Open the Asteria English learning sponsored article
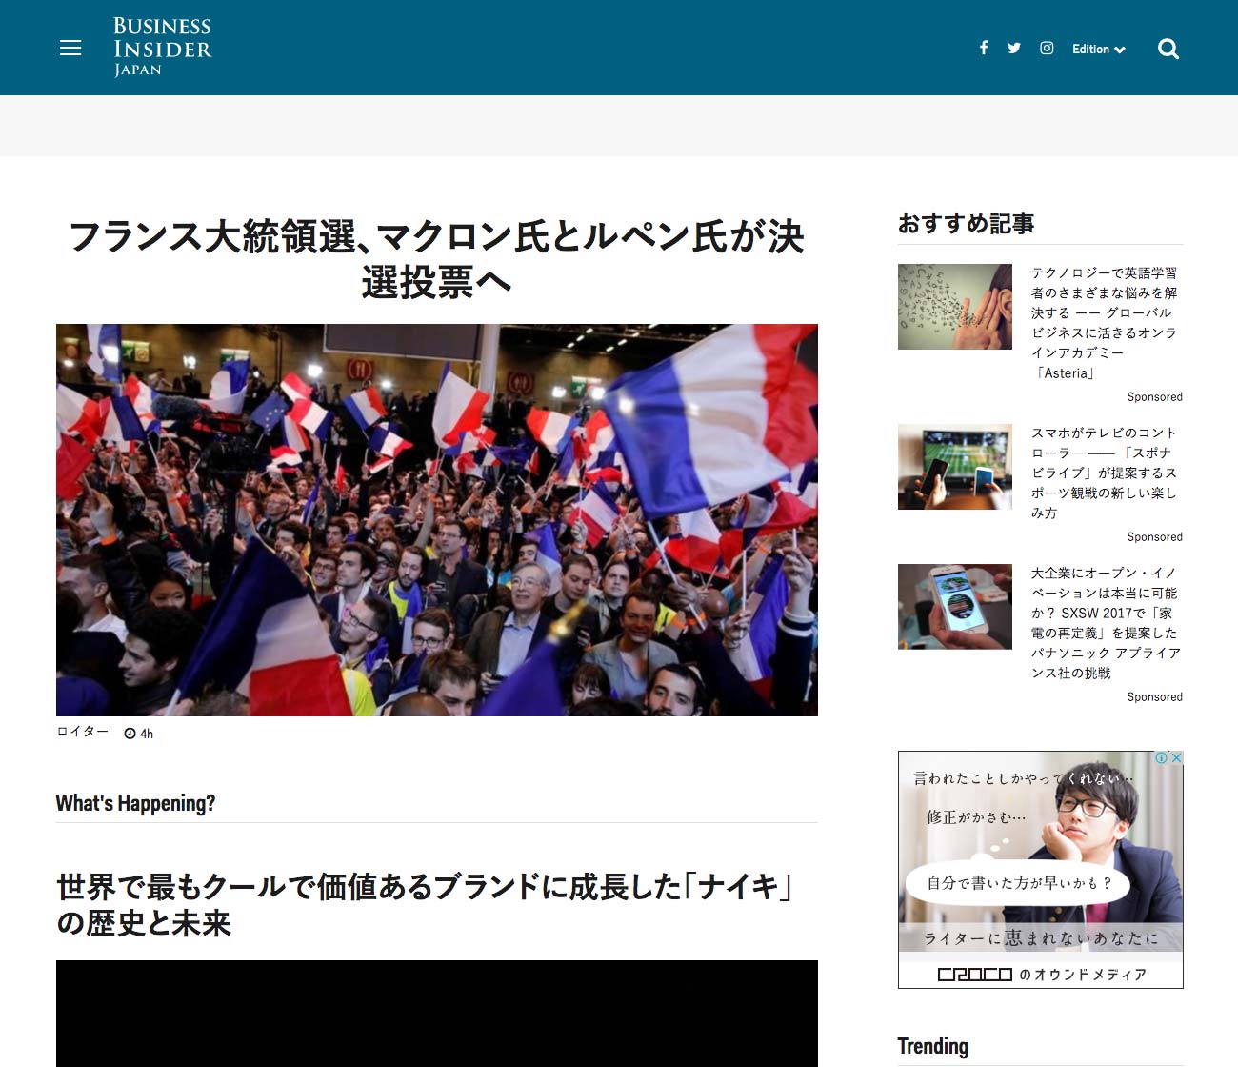This screenshot has height=1067, width=1238. coord(1105,322)
